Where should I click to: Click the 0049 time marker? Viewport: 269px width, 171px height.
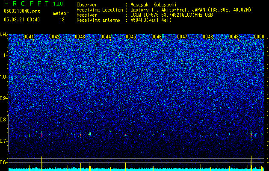(x=234, y=37)
